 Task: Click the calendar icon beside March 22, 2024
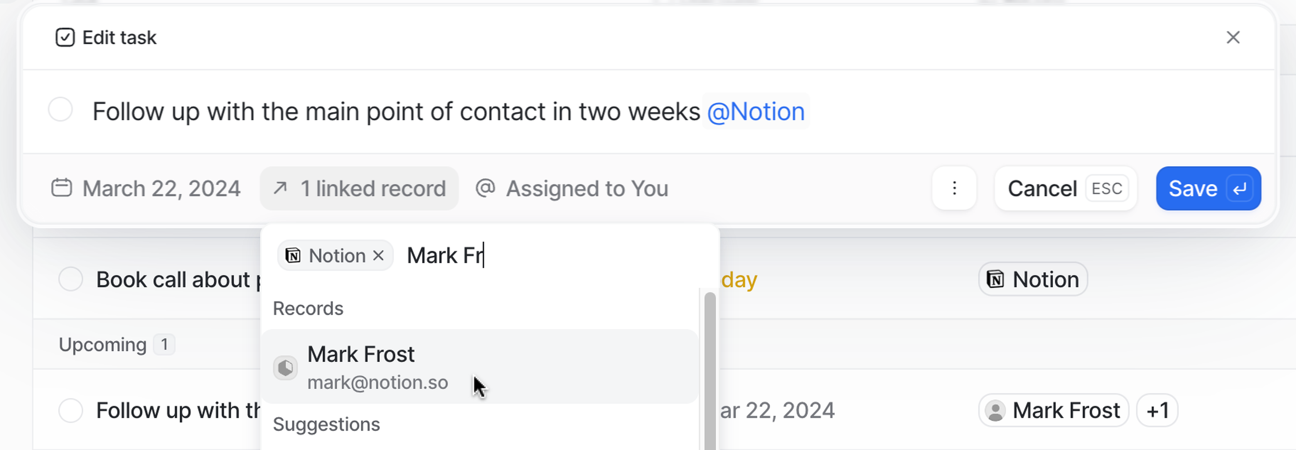pos(61,188)
